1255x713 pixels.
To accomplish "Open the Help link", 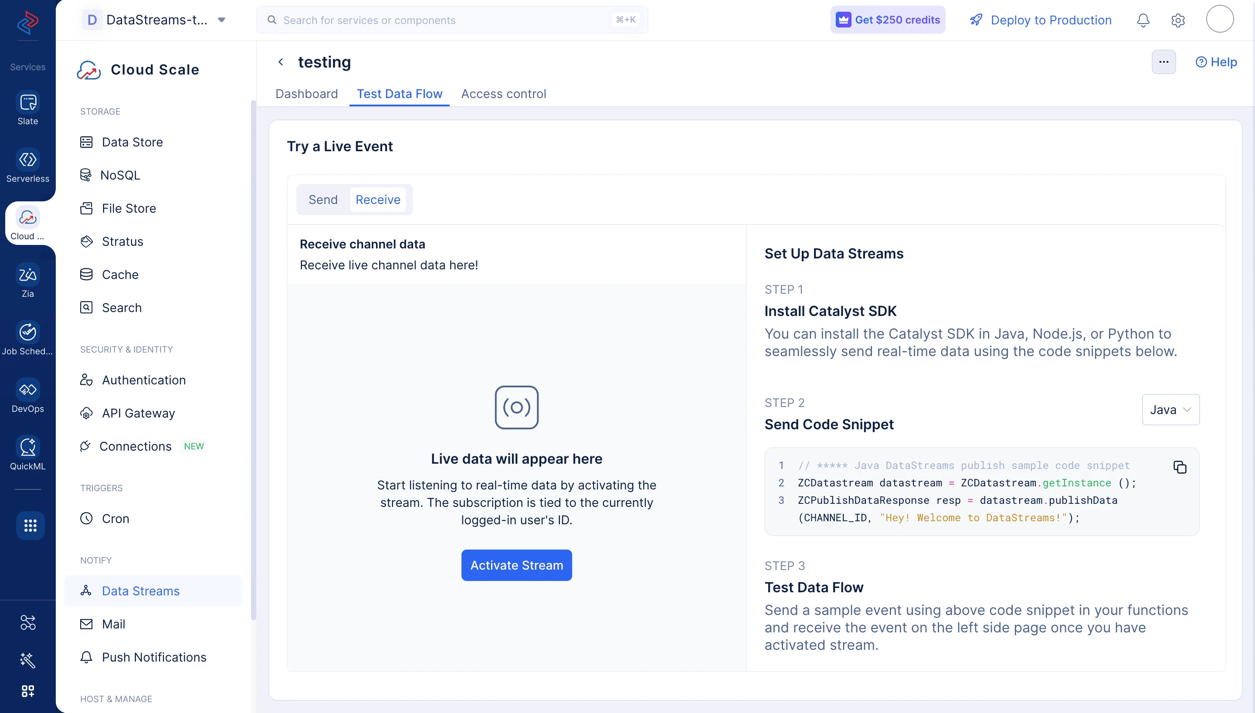I will click(x=1216, y=62).
